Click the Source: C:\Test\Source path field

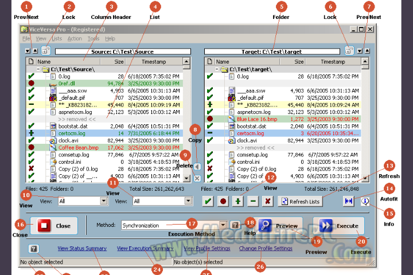click(123, 52)
